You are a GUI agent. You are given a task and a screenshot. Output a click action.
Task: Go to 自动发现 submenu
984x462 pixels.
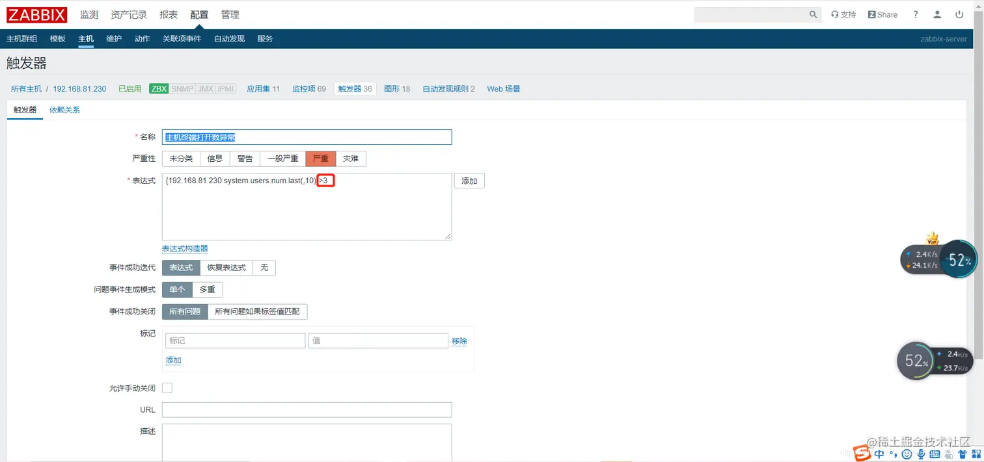tap(229, 39)
